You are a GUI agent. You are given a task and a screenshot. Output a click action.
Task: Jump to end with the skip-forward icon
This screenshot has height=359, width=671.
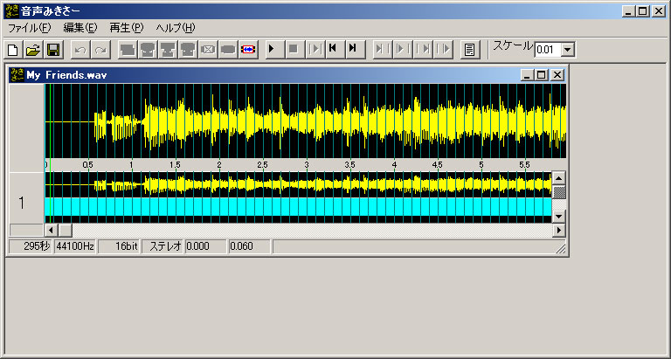(x=356, y=50)
